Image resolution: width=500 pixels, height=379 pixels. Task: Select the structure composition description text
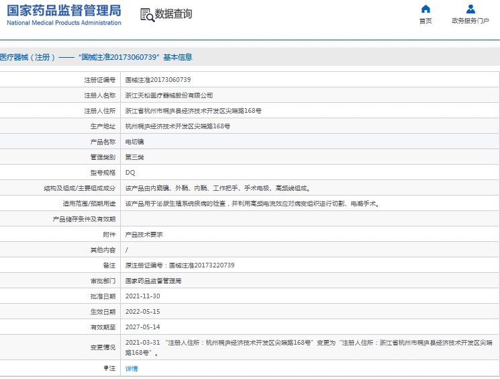pyautogui.click(x=218, y=188)
